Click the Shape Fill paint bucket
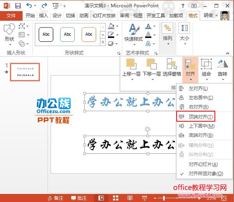Screen dimensions: 234x202 click(x=111, y=26)
